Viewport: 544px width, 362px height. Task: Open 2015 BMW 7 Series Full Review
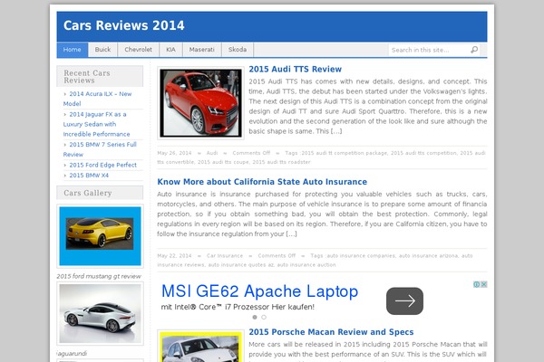pyautogui.click(x=100, y=149)
